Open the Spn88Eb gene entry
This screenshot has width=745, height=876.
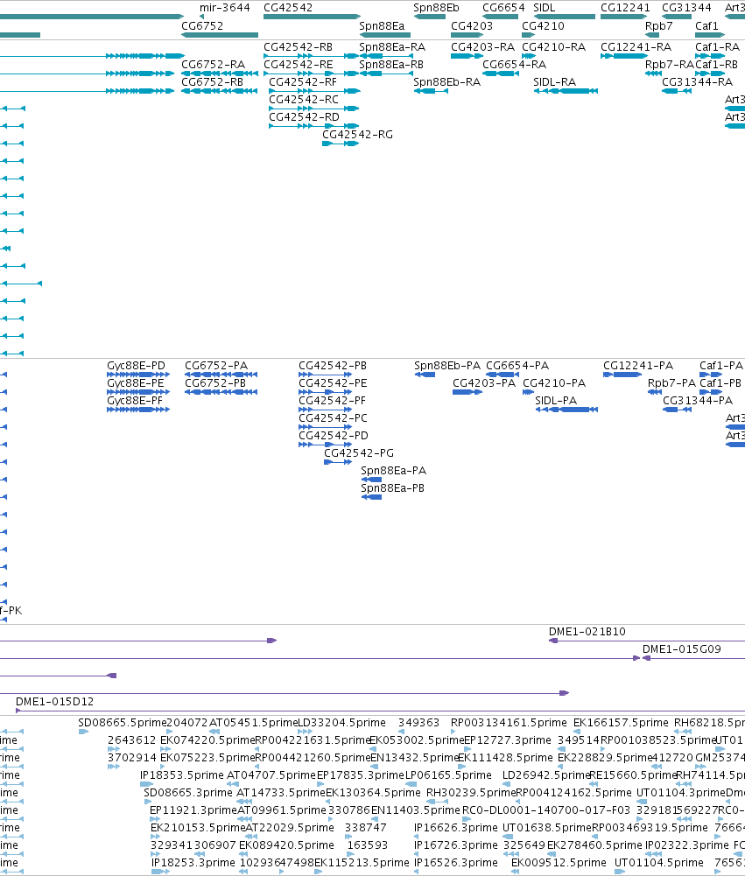point(430,17)
